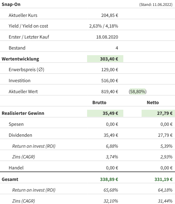Click the Snap-On table title
175x204 pixels.
(x=11, y=5)
